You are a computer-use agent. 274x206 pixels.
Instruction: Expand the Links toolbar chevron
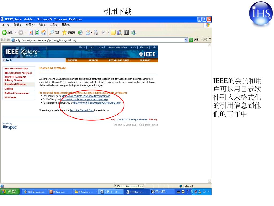(x=210, y=39)
